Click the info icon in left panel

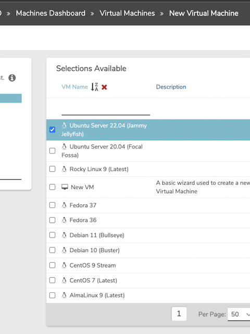[12, 78]
